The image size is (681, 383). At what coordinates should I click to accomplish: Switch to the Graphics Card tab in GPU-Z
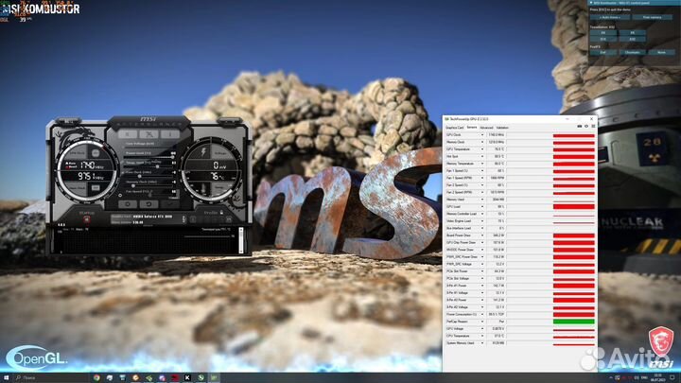(455, 128)
